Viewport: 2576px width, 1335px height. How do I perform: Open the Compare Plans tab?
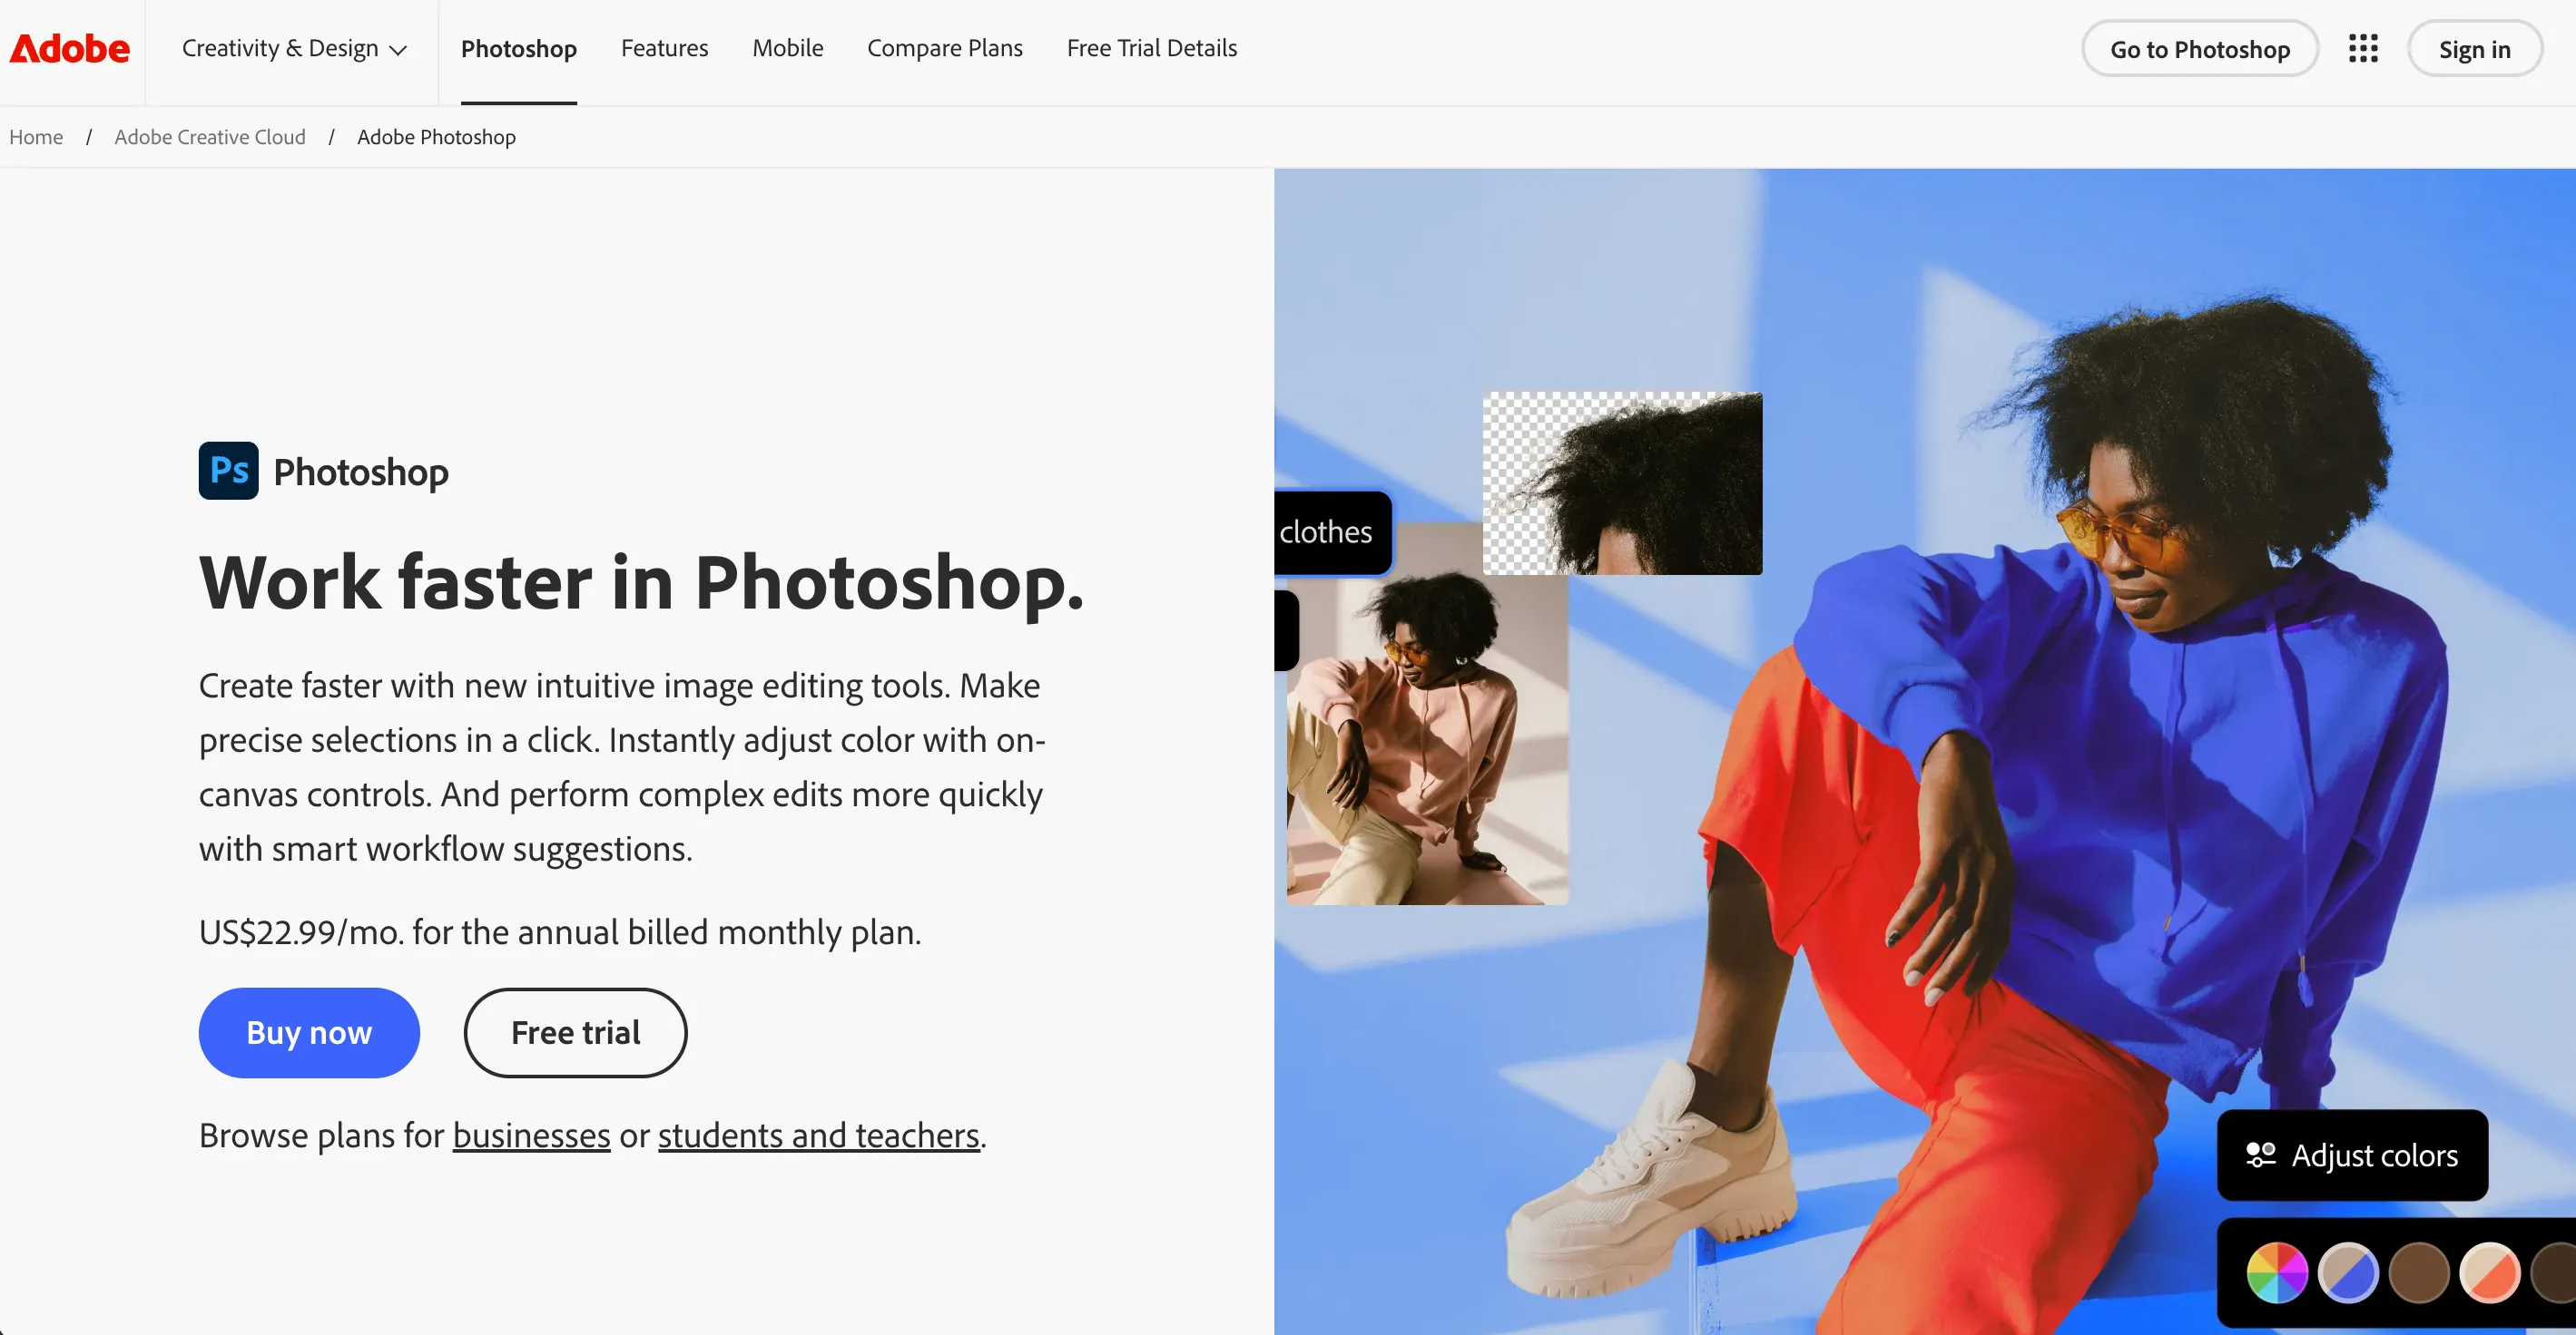tap(945, 48)
